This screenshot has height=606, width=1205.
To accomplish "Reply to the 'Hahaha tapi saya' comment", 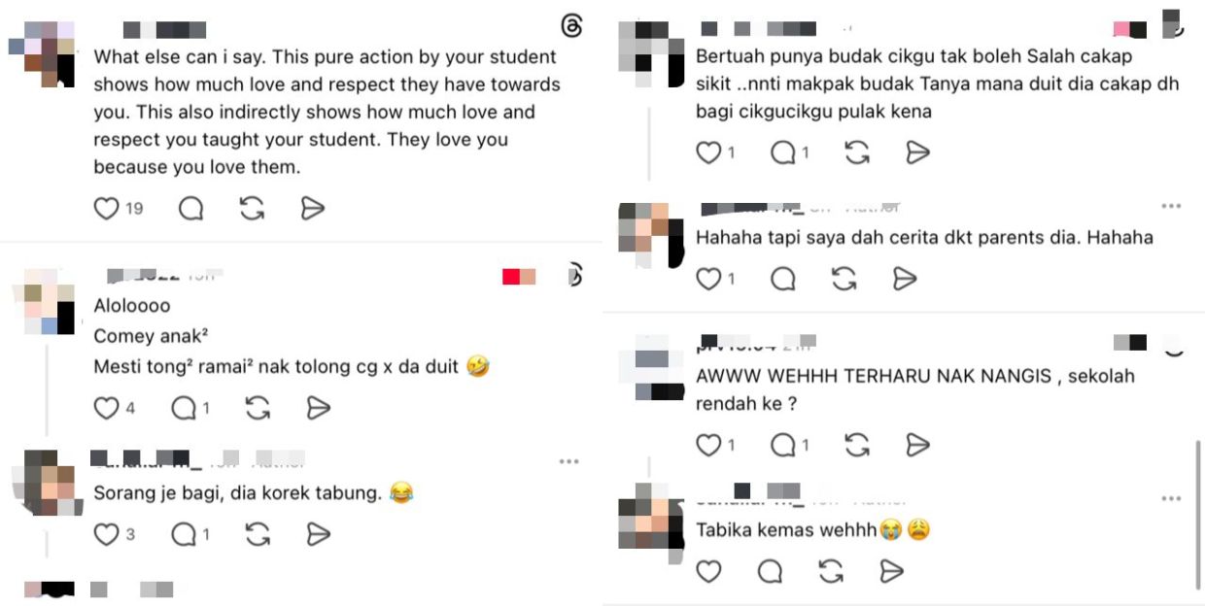I will pos(783,280).
